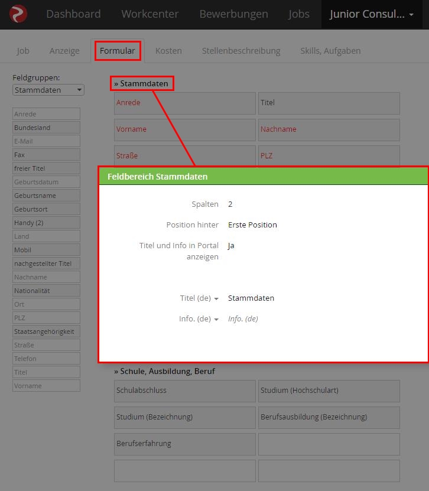Viewport: 429px width, 491px height.
Task: Select Nationalität in the field list
Action: pos(46,291)
